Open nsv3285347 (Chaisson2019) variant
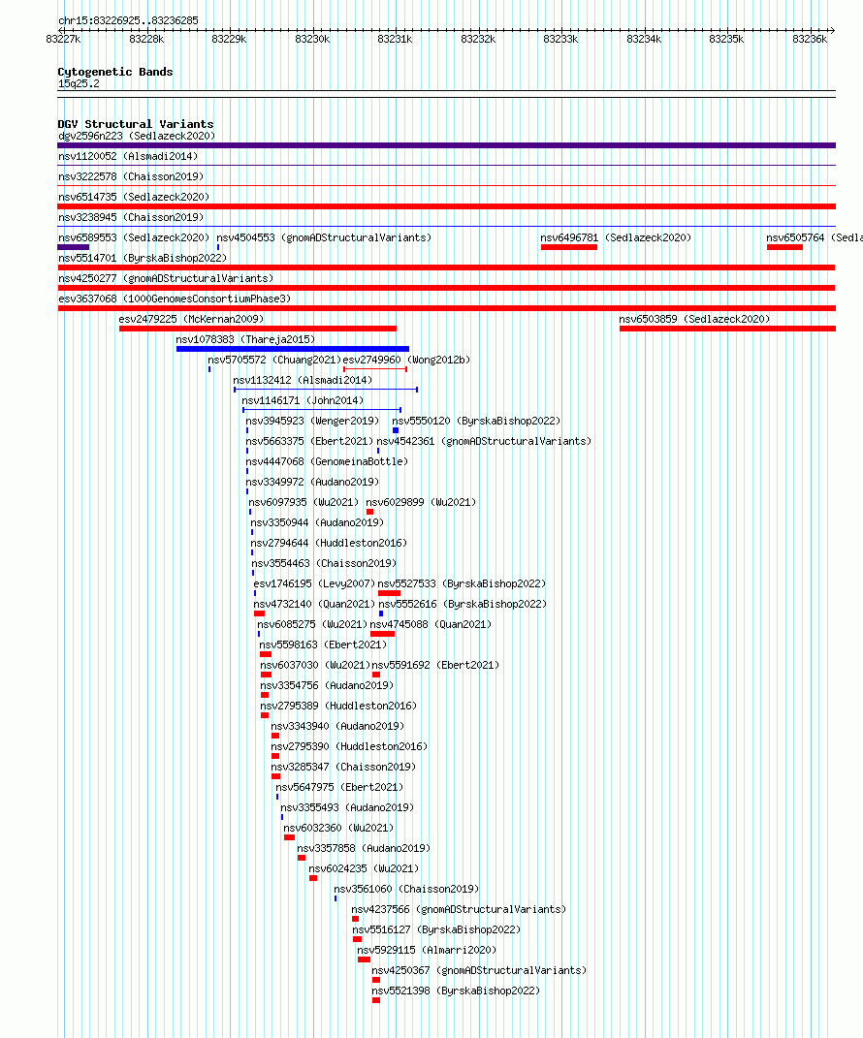The image size is (863, 1038). pyautogui.click(x=343, y=768)
